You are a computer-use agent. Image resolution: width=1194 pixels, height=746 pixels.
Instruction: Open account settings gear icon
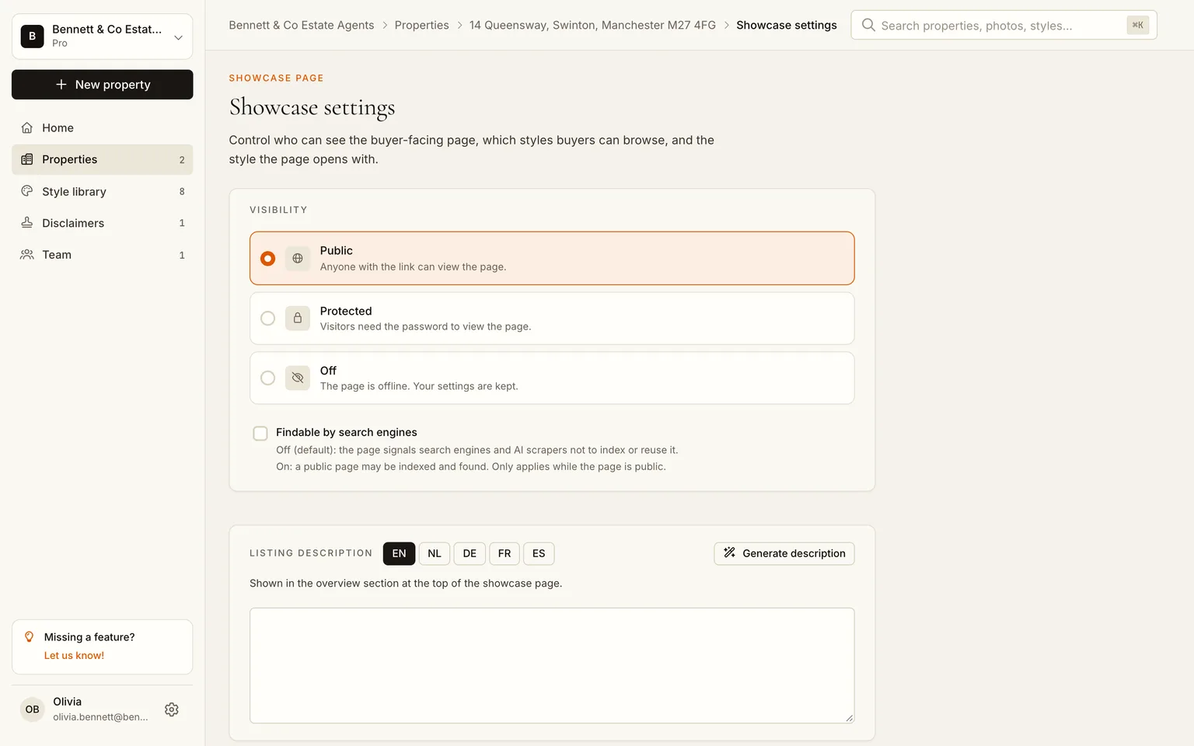(x=172, y=709)
